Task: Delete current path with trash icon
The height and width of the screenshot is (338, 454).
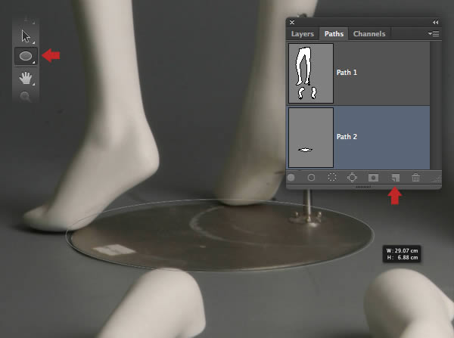Action: click(415, 177)
